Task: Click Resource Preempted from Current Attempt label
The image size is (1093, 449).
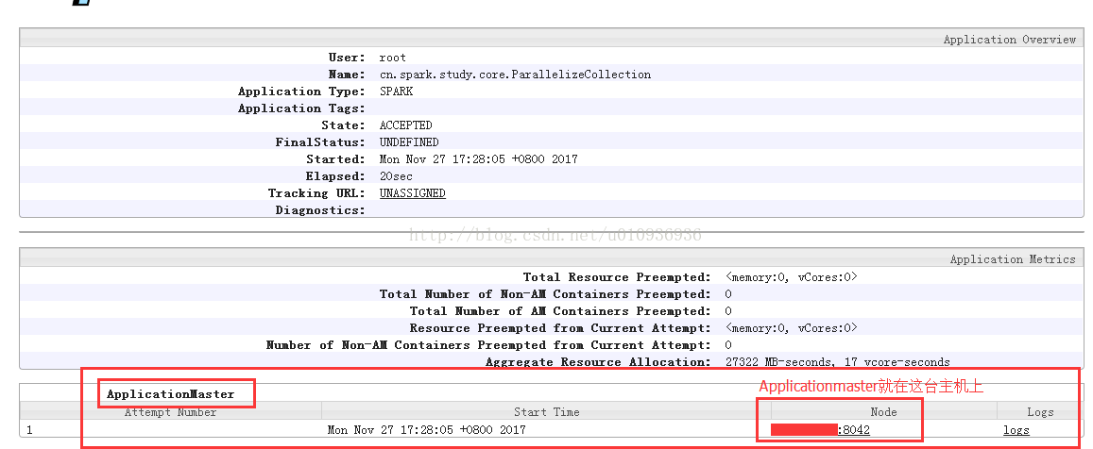Action: 560,328
